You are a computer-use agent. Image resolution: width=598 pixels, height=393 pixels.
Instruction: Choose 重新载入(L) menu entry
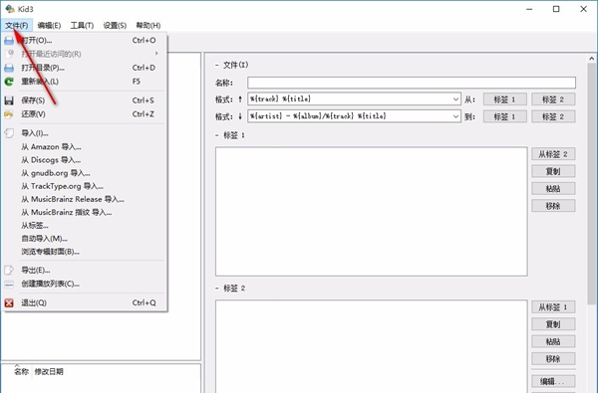point(85,82)
